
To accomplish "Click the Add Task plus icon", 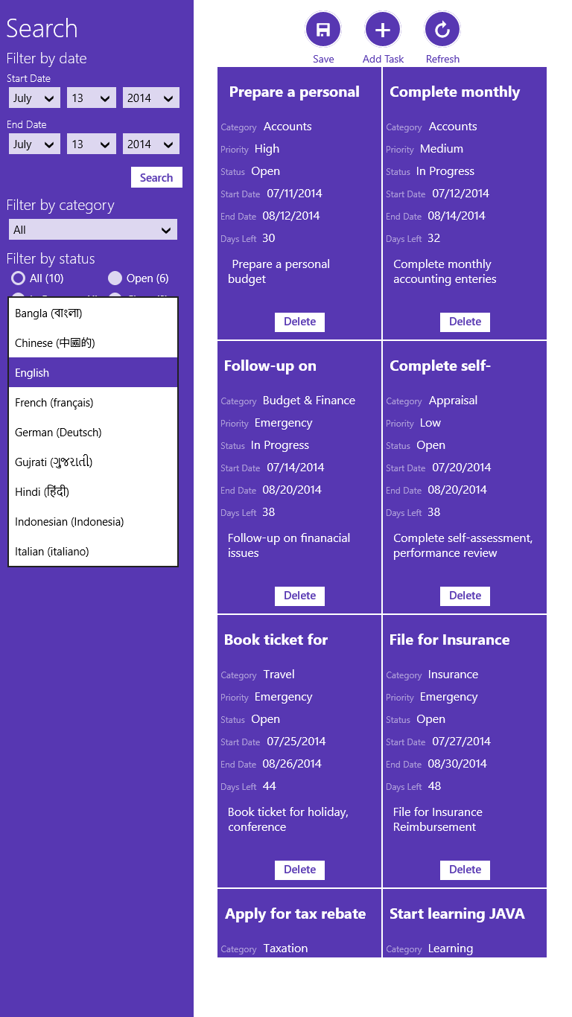I will pos(383,30).
